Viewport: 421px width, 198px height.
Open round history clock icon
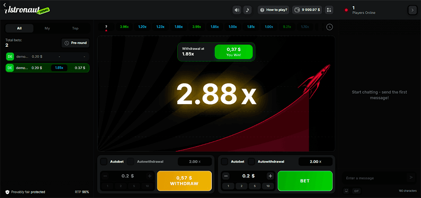pos(329,27)
